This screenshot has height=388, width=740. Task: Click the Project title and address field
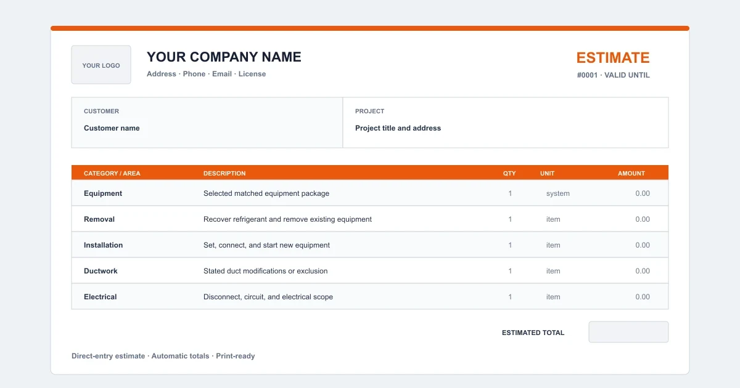[x=398, y=128]
